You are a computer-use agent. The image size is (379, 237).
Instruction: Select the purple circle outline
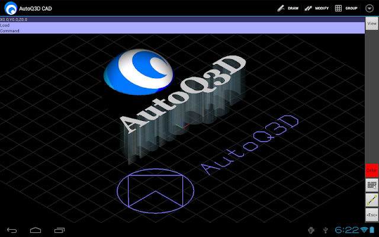pos(155,191)
